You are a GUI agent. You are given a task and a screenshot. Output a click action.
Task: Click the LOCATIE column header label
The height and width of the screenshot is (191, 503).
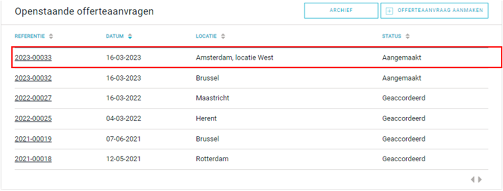point(207,37)
